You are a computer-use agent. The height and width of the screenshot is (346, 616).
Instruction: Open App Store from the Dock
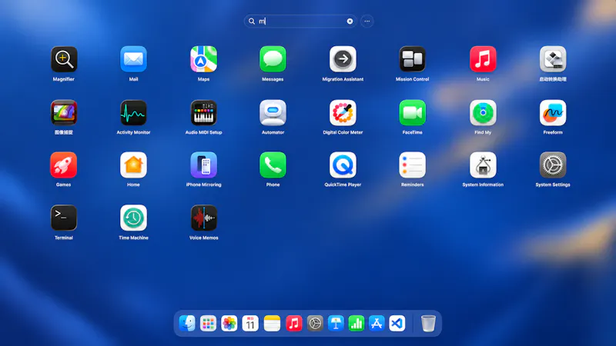pos(377,323)
